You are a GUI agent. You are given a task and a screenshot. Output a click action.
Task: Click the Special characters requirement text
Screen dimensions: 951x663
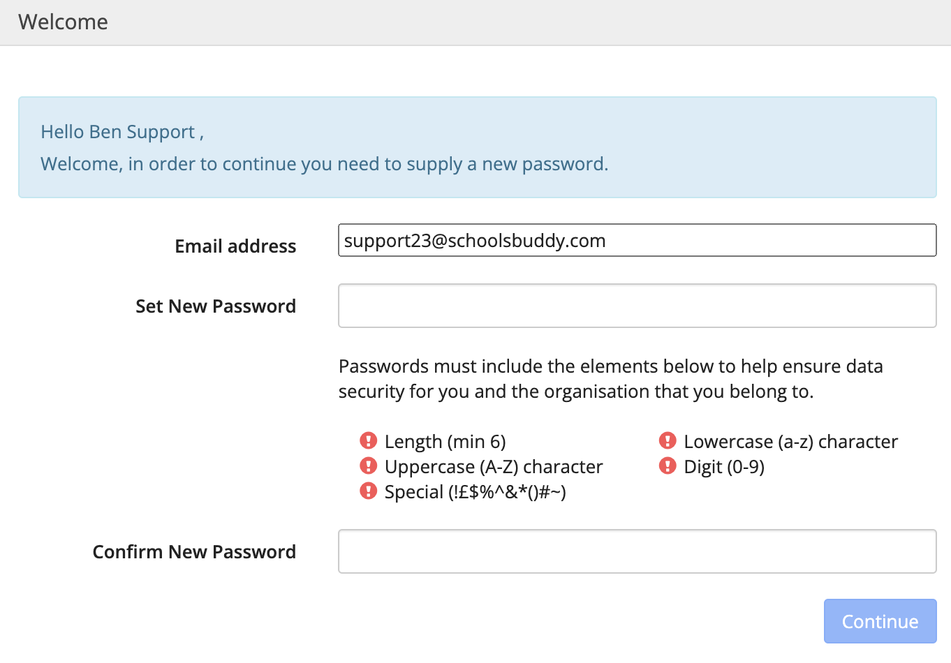tap(475, 492)
